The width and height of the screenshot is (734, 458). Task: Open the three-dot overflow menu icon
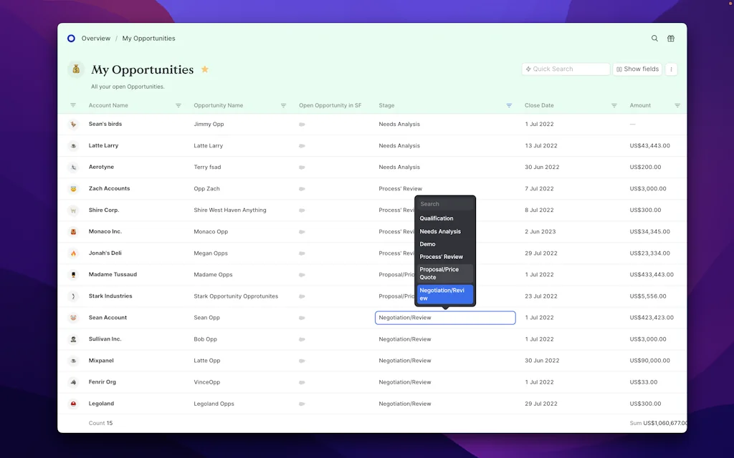pos(671,69)
